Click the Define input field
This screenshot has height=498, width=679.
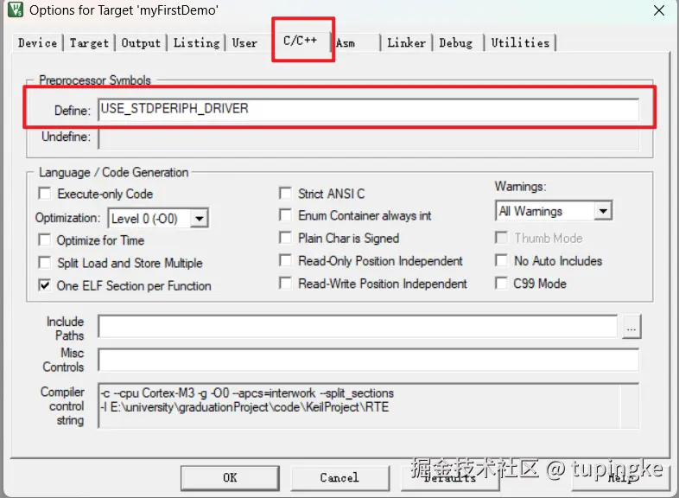[369, 109]
